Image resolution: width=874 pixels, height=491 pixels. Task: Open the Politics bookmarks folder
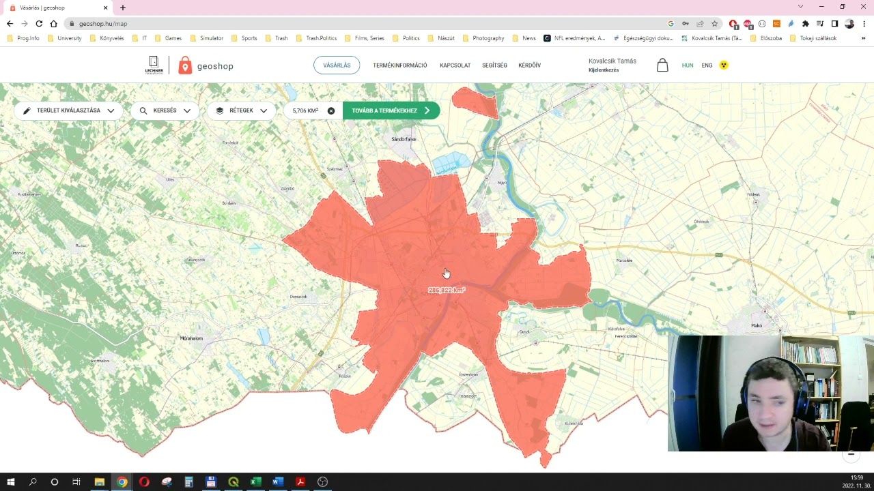(x=406, y=38)
